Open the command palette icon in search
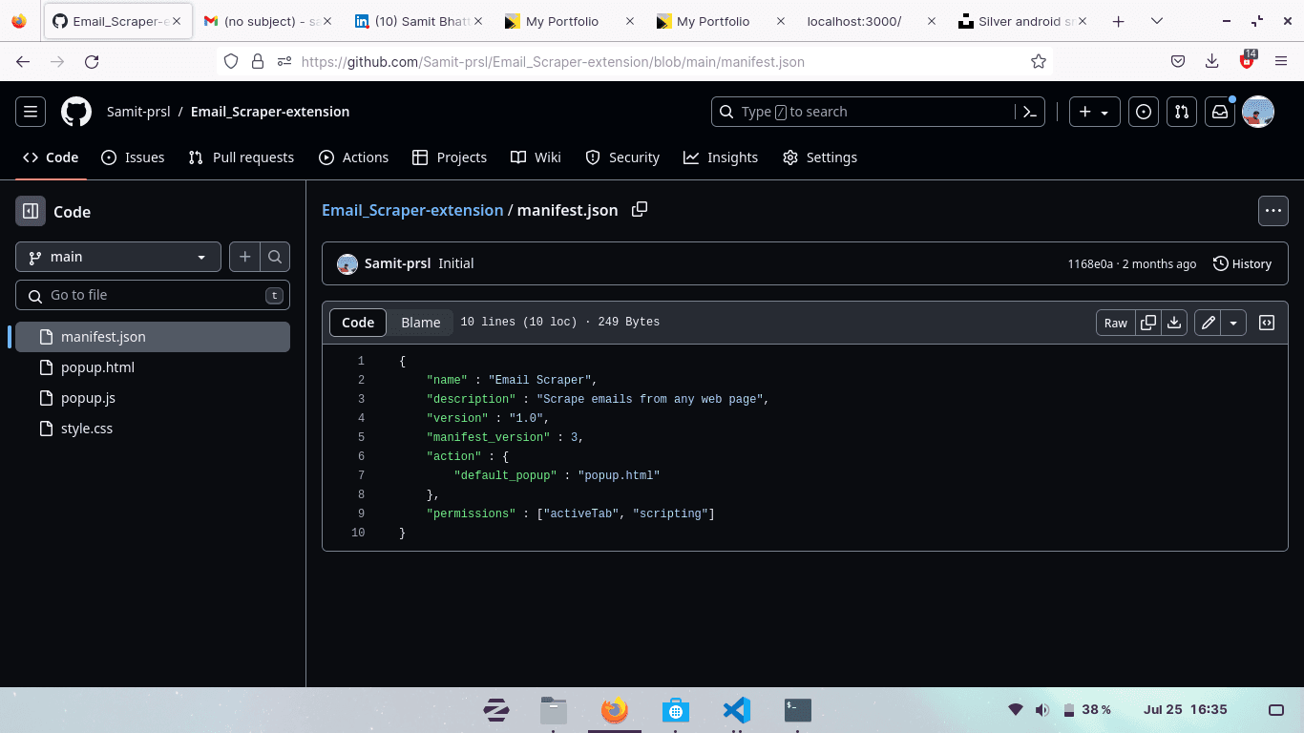This screenshot has height=733, width=1304. tap(1029, 112)
